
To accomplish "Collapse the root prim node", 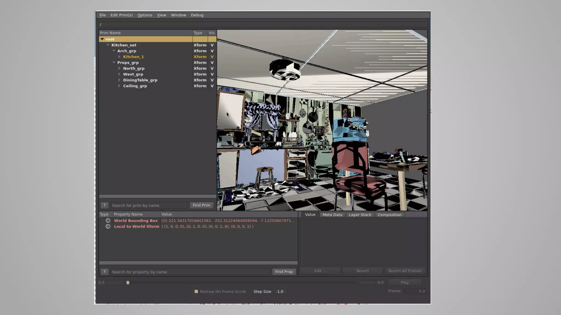I will pos(102,39).
